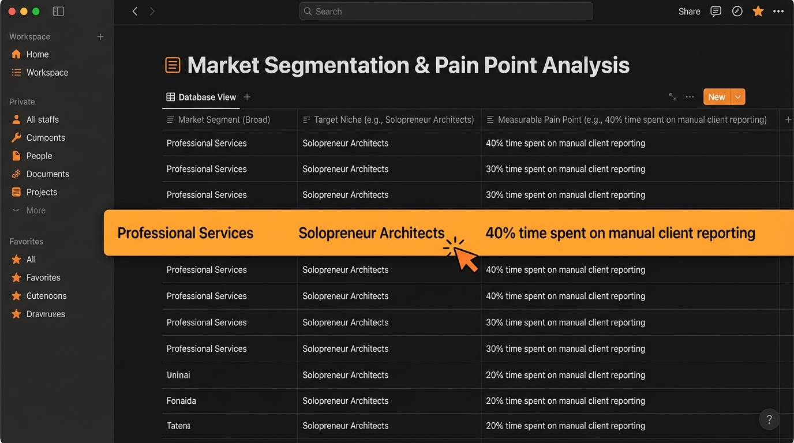This screenshot has width=794, height=443.
Task: Click the New button
Action: coord(716,97)
